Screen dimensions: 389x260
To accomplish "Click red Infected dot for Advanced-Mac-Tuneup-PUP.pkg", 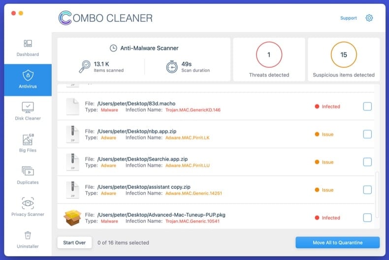I will click(x=317, y=218).
